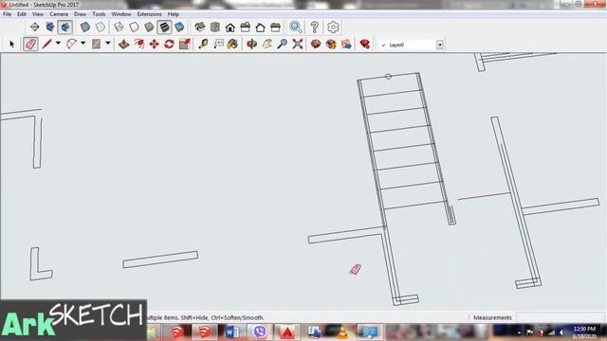Open the Layer0 dropdown arrow

click(440, 45)
